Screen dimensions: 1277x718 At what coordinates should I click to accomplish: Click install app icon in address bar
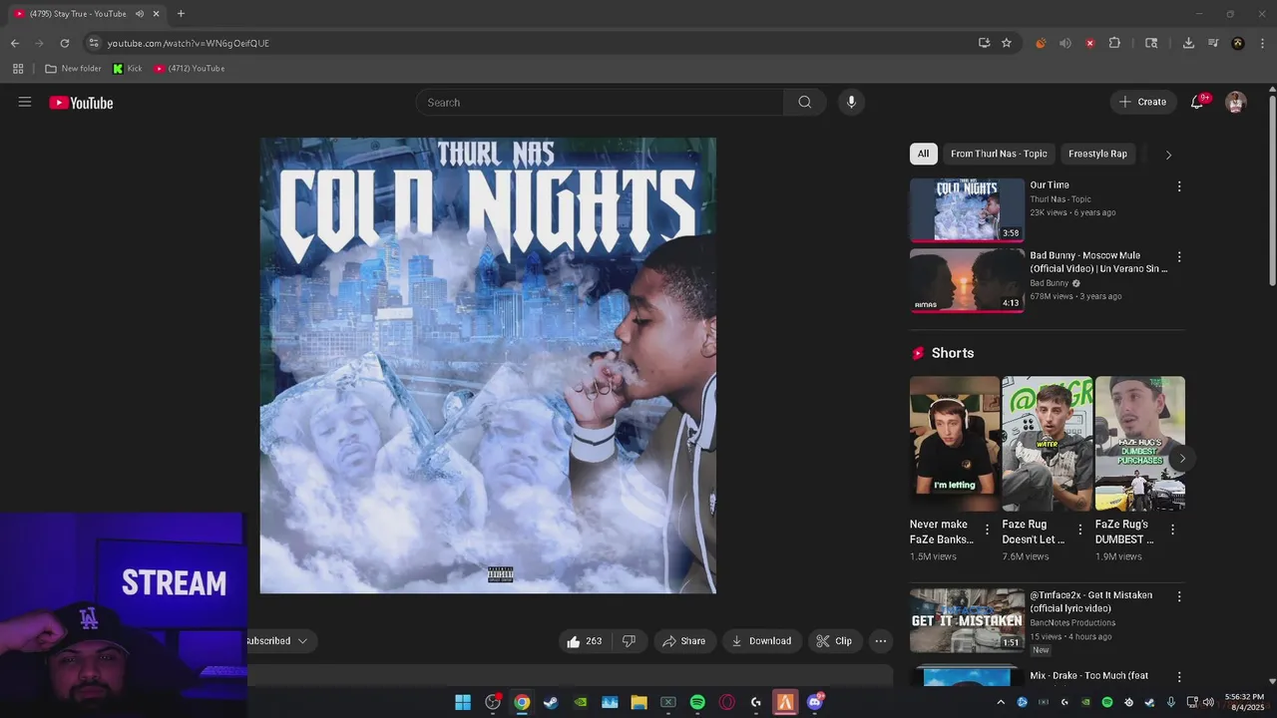pos(984,43)
